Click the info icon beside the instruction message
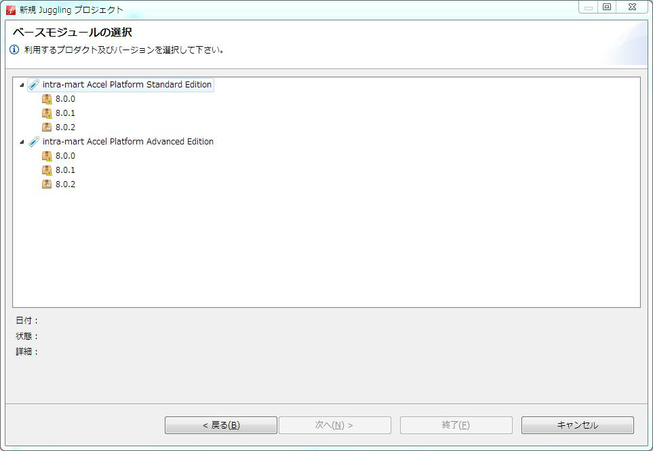The width and height of the screenshot is (653, 451). click(14, 50)
